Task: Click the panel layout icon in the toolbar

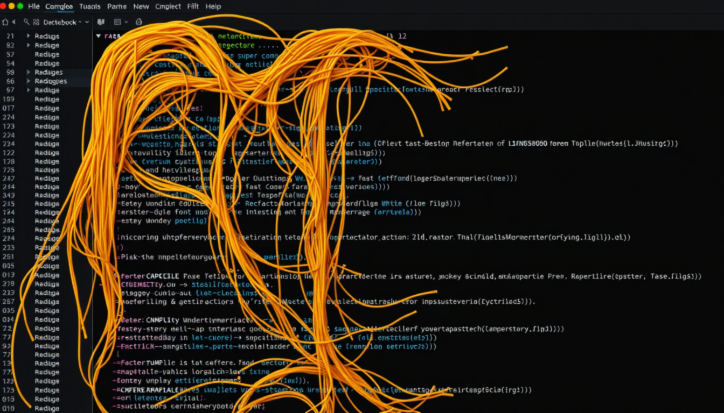Action: (117, 22)
